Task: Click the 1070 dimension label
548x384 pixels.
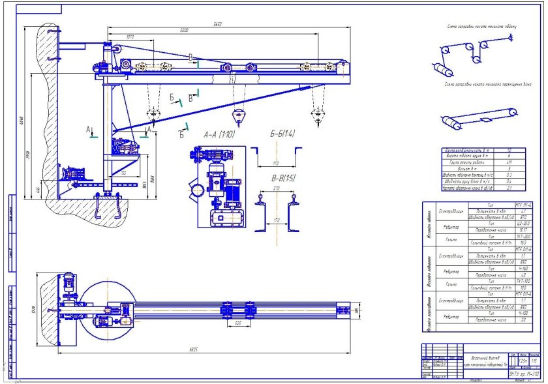Action: pyautogui.click(x=129, y=37)
